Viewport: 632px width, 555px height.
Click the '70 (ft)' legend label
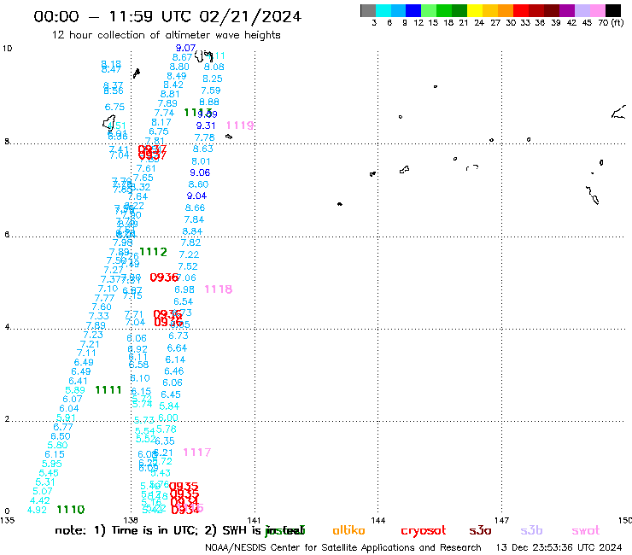click(611, 23)
